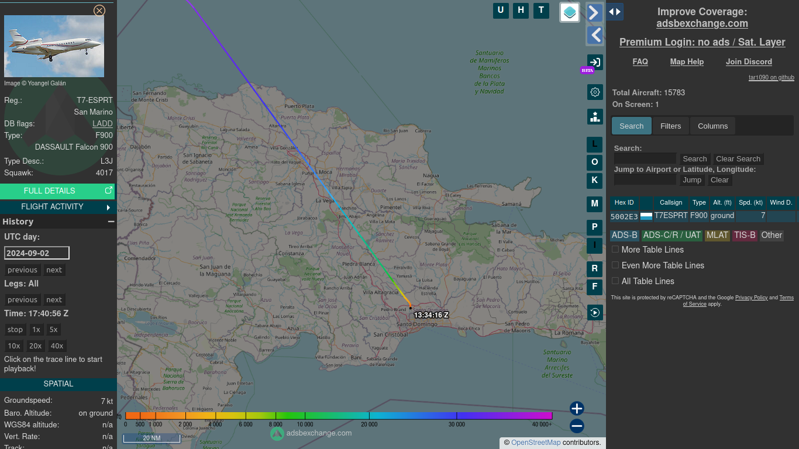Viewport: 799px width, 449px height.
Task: Set playback speed to 40x
Action: [x=57, y=346]
